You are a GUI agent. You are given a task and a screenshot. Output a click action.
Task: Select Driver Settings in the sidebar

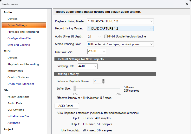(24, 25)
